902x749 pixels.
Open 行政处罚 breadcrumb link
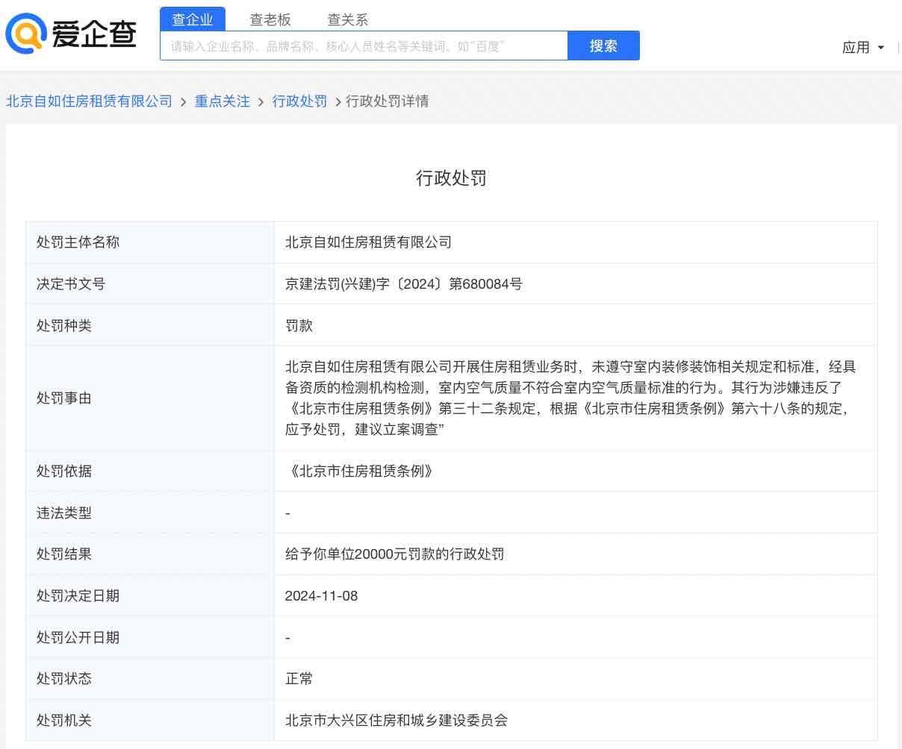point(299,101)
